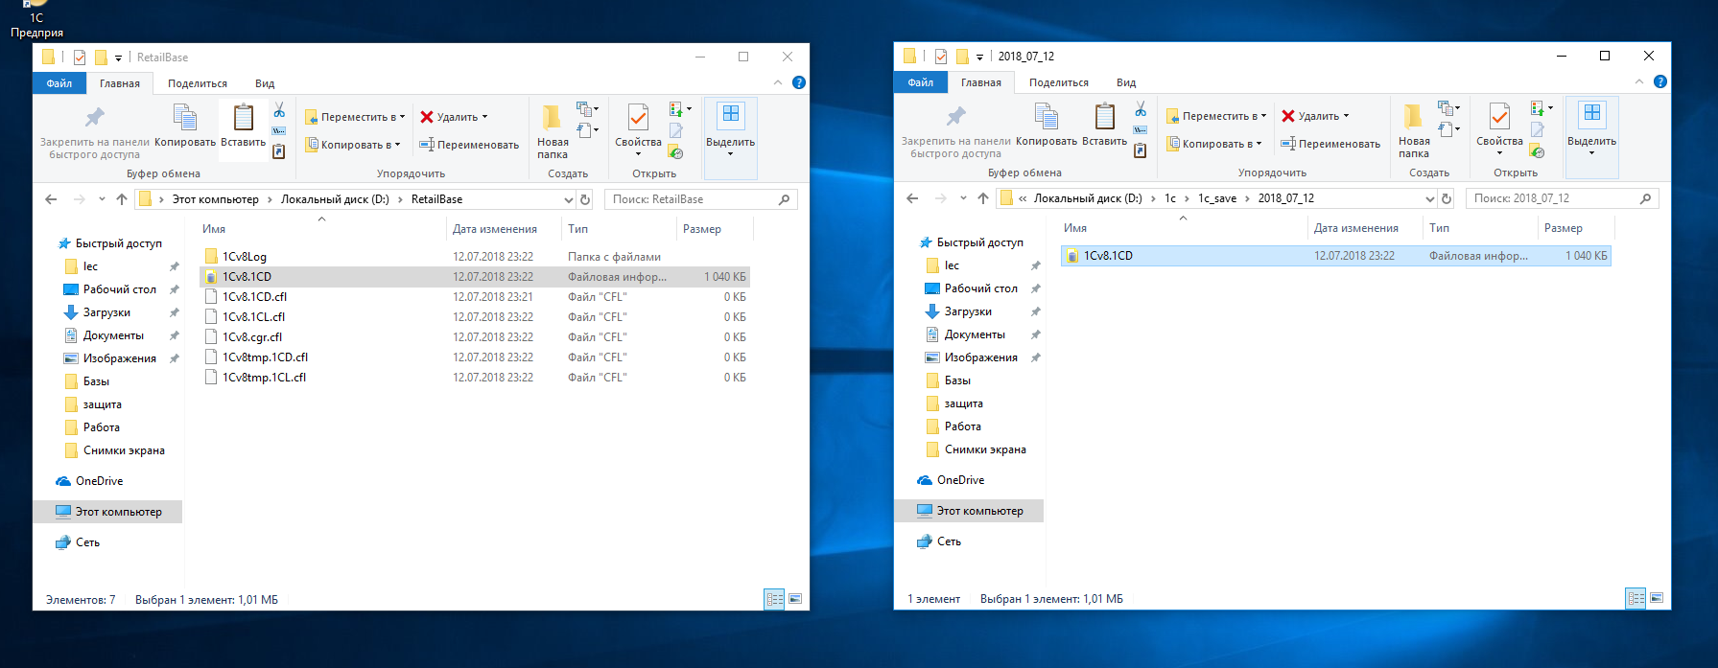Click the Cut scissors icon in the RetailBase ribbon
The width and height of the screenshot is (1718, 668).
click(x=279, y=110)
